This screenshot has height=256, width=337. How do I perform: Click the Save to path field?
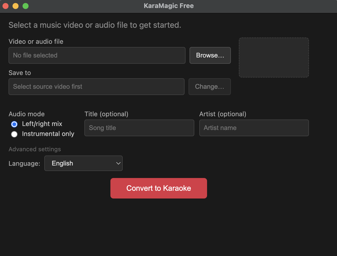96,86
